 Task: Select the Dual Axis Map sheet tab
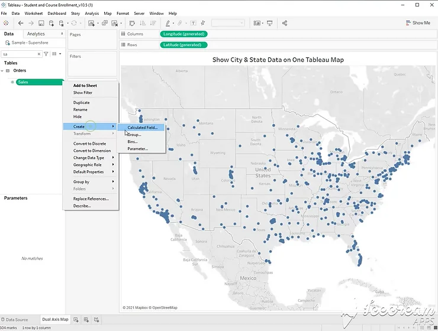[55, 320]
